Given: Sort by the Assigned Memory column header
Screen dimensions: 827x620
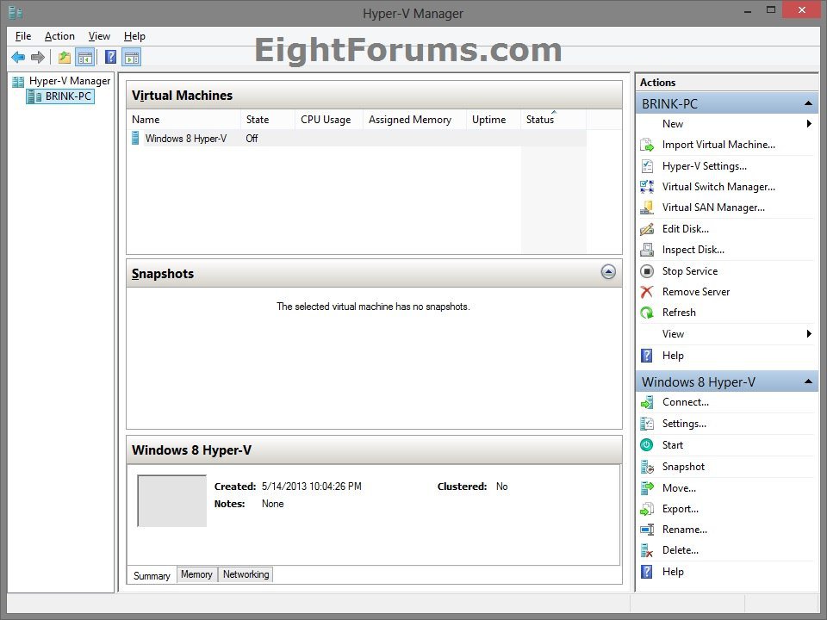Looking at the screenshot, I should (414, 120).
